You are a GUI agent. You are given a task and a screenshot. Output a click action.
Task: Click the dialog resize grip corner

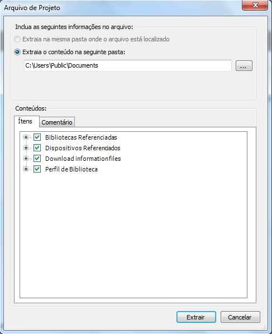tap(265, 327)
